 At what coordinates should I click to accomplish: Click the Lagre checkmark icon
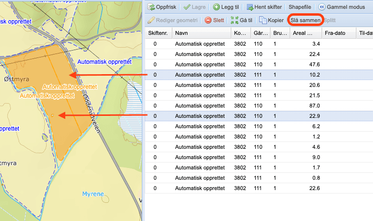(x=187, y=7)
